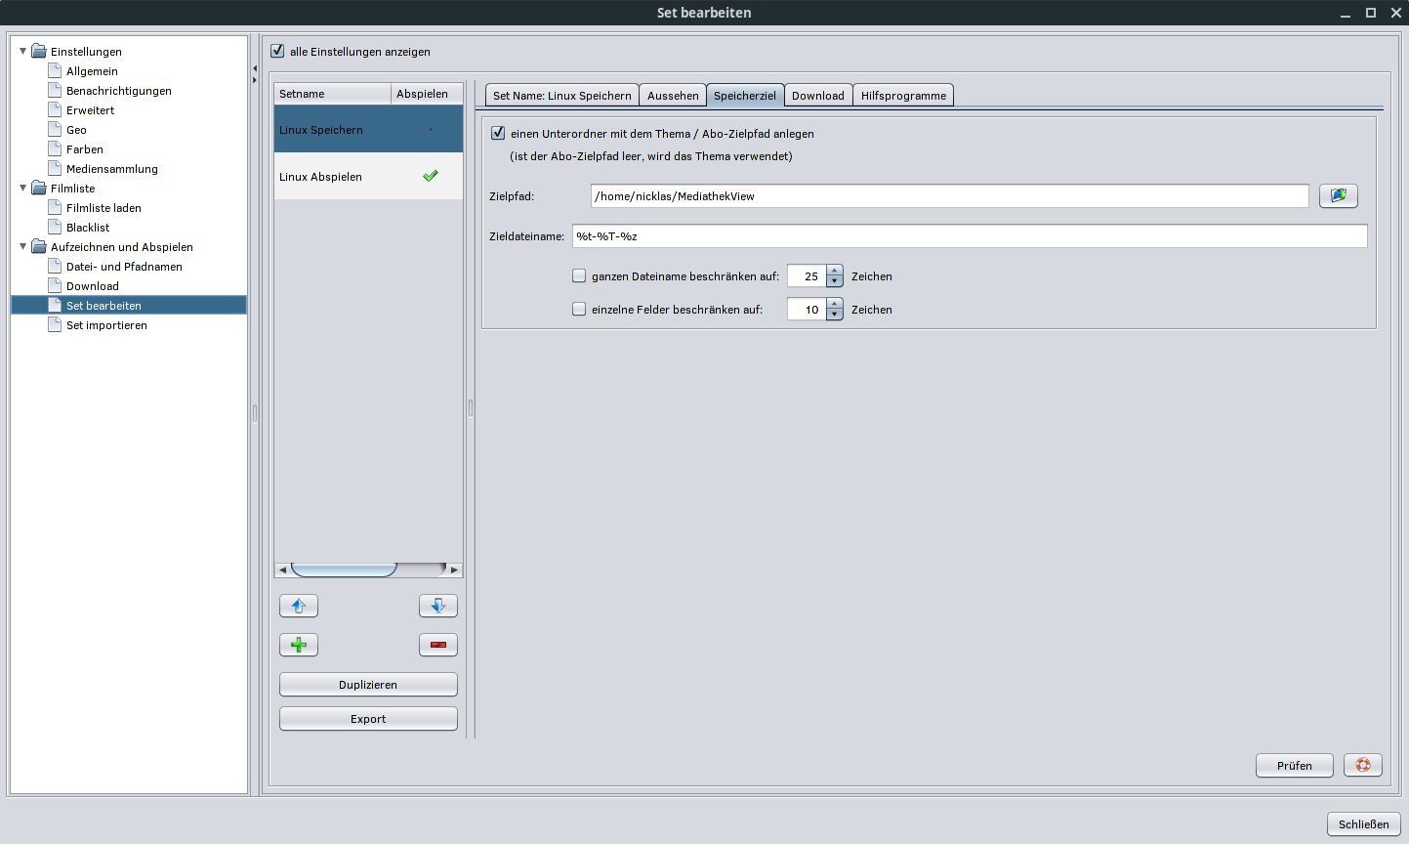Collapse the Filmliste tree node
1409x844 pixels.
pyautogui.click(x=23, y=188)
